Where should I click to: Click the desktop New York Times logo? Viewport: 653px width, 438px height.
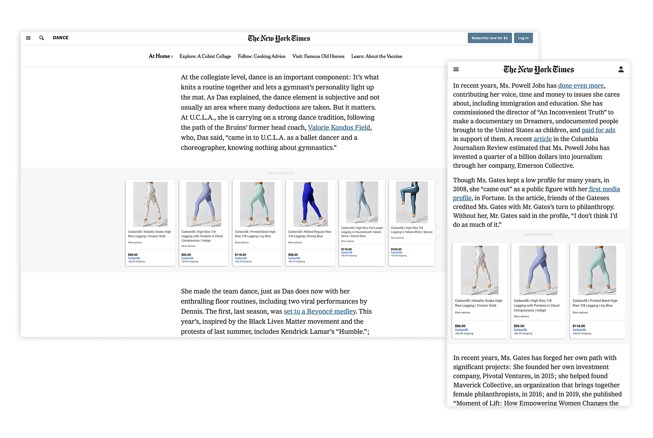[x=279, y=38]
